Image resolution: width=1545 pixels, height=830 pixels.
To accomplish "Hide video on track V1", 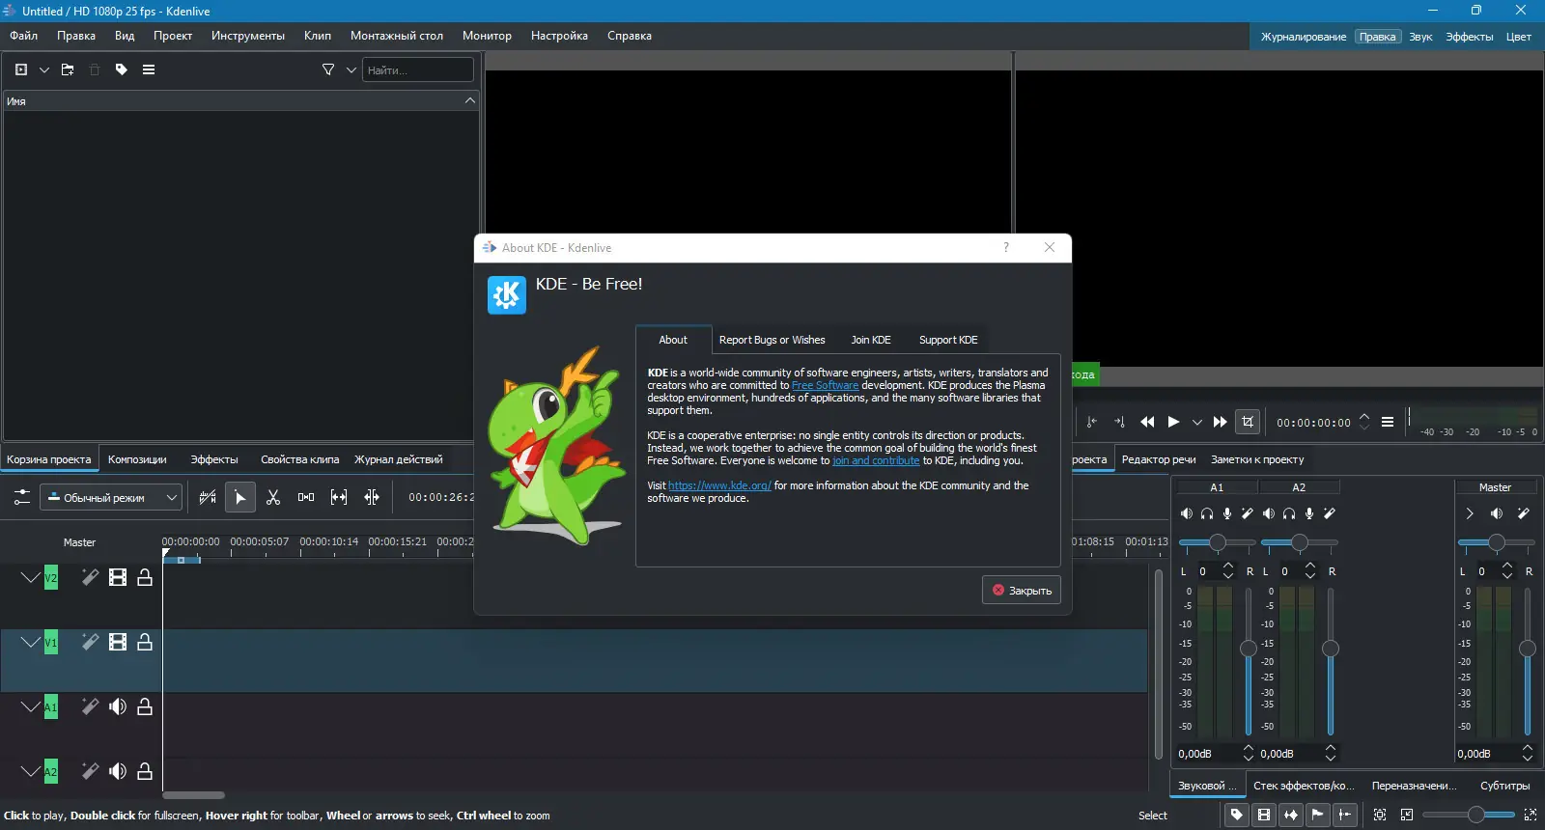I will coord(118,642).
